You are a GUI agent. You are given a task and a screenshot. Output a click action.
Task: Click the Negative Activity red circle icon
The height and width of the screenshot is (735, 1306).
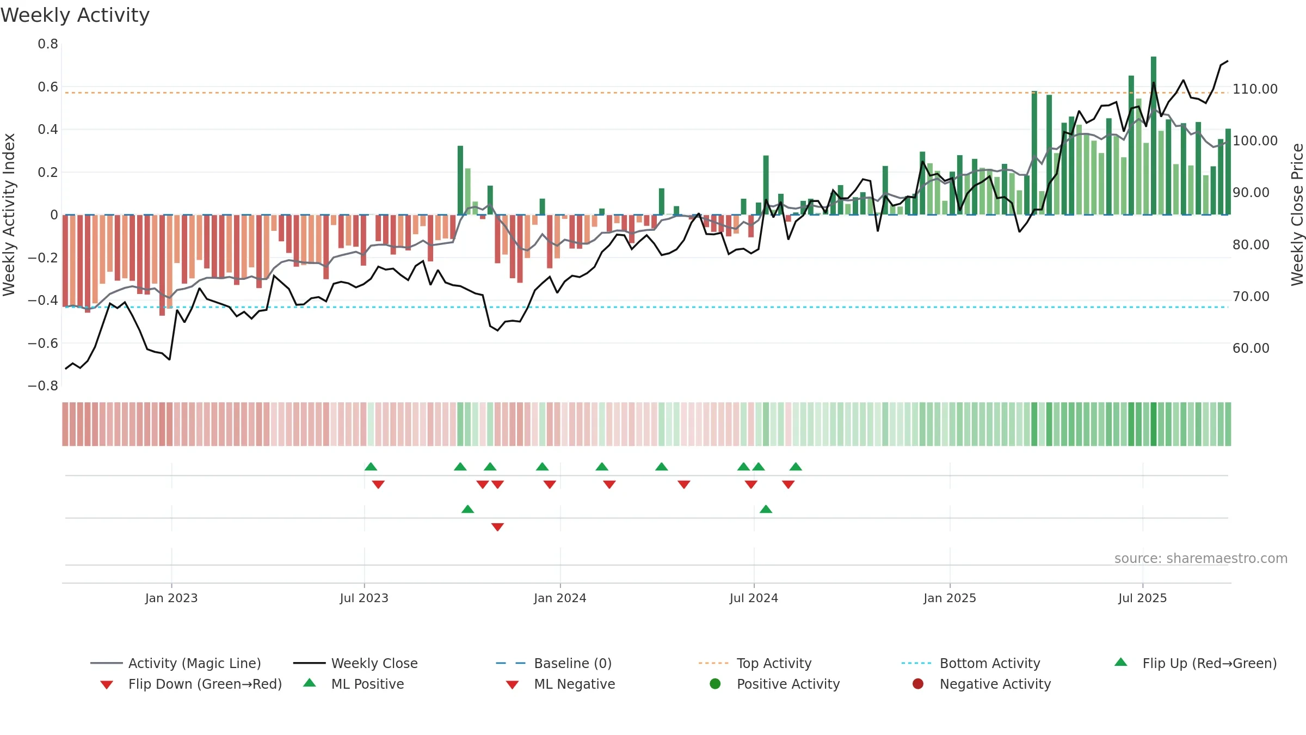(x=918, y=684)
